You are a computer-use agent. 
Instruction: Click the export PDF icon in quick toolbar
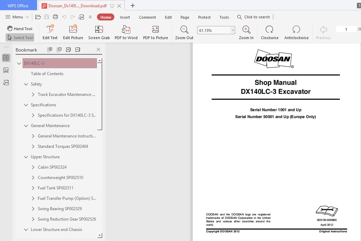pyautogui.click(x=81, y=17)
